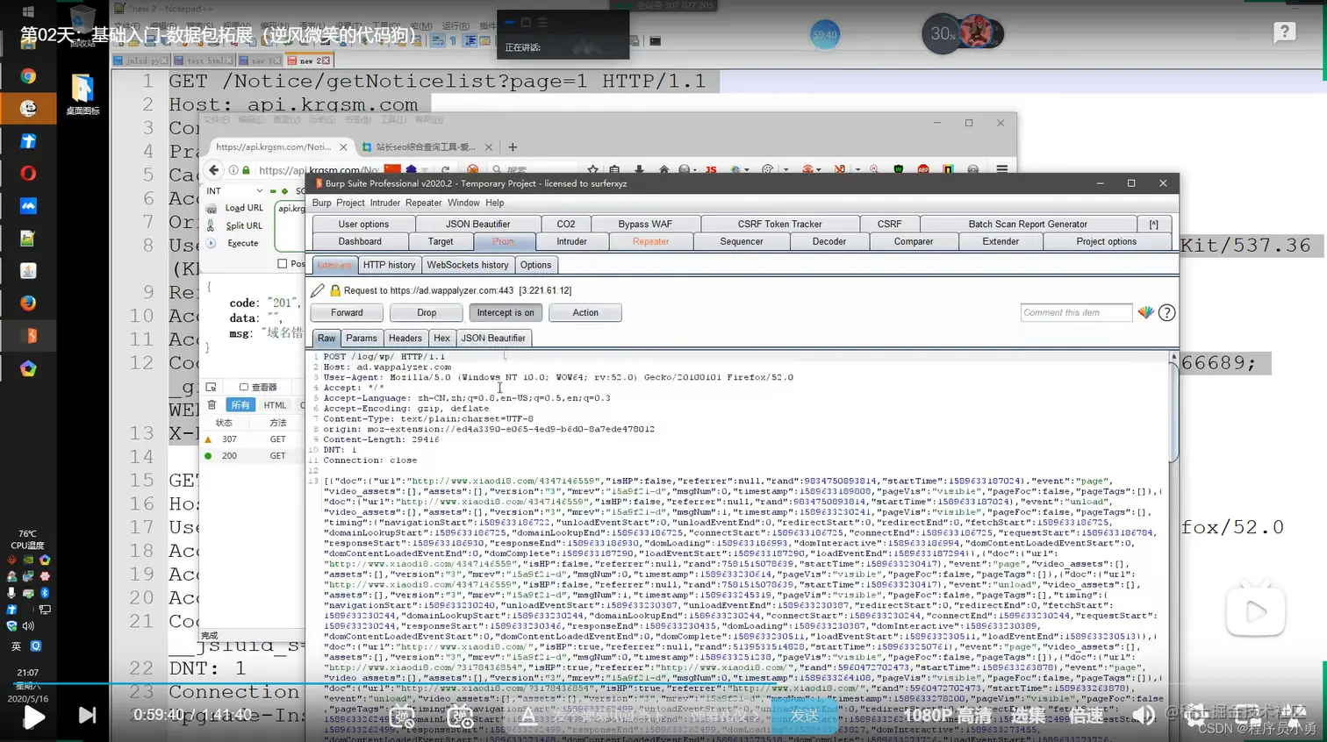
Task: Close the api.krgsm.com Firefox tab
Action: [x=343, y=147]
